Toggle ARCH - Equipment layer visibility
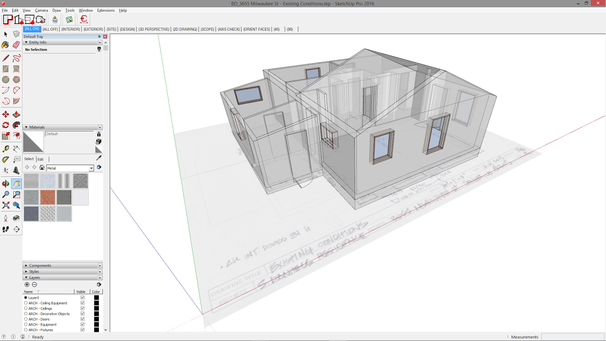Screen dimensions: 606x341 [83, 325]
